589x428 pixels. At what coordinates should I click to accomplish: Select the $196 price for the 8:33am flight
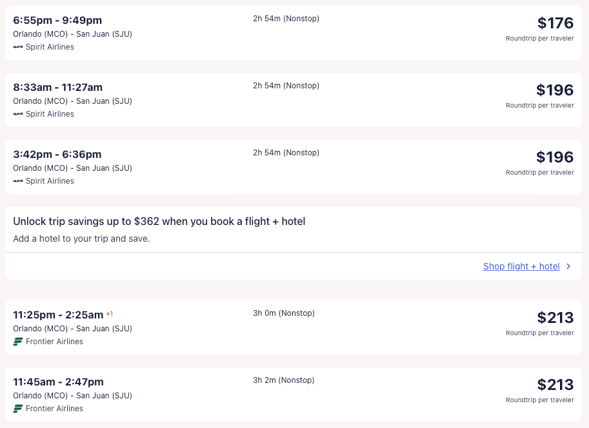coord(554,90)
